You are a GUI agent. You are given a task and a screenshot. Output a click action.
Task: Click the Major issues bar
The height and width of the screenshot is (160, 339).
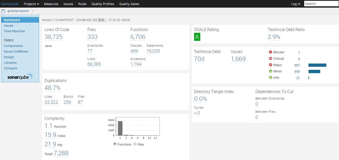tap(317, 65)
